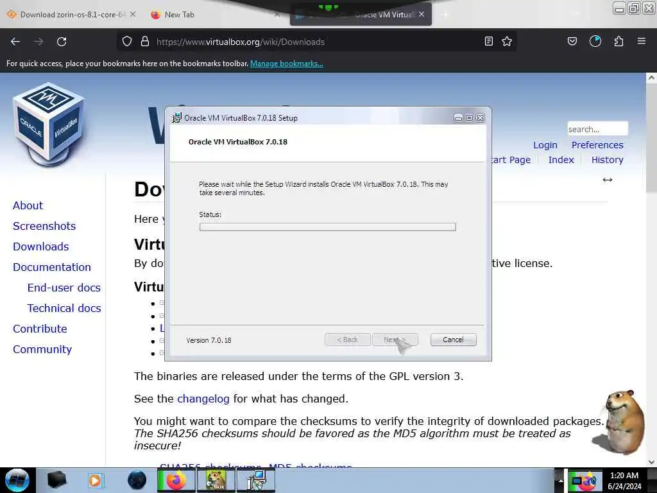Click the width toggle double-arrow icon
657x493 pixels.
point(608,180)
